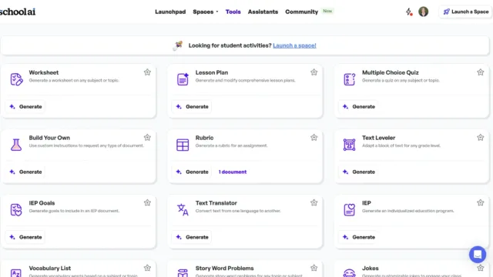Star the Jokes tool
This screenshot has width=493, height=277.
click(480, 268)
